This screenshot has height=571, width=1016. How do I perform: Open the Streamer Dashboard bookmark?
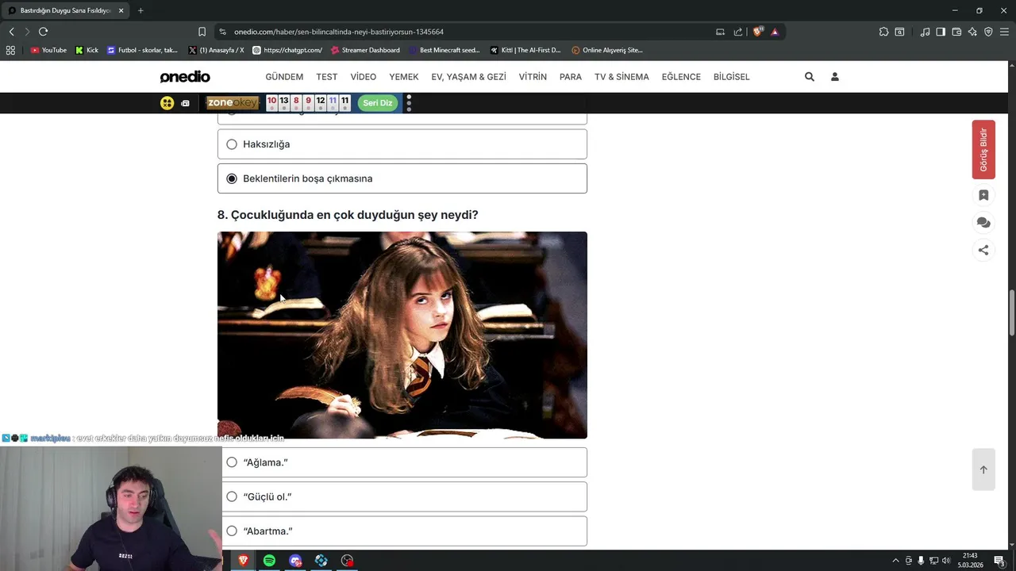tap(365, 50)
